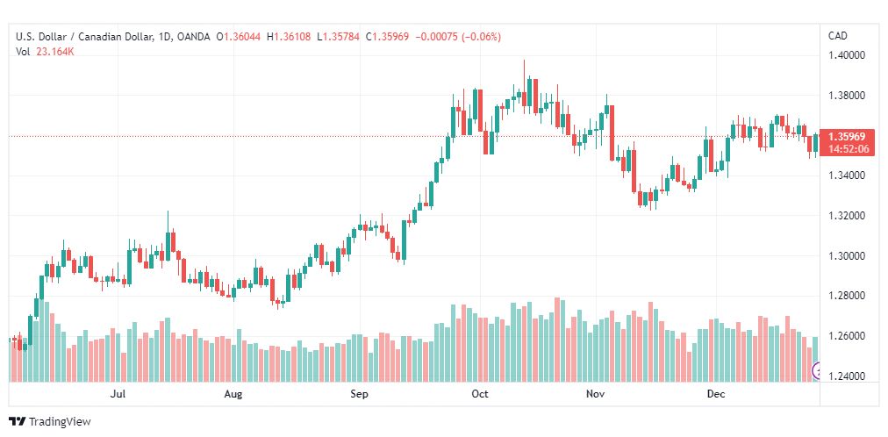Click the Nov label on the time axis
The height and width of the screenshot is (437, 888).
[x=595, y=394]
